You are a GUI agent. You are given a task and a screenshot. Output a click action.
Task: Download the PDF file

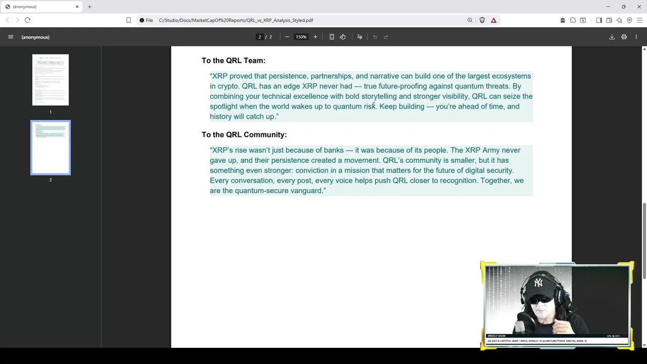(x=612, y=37)
